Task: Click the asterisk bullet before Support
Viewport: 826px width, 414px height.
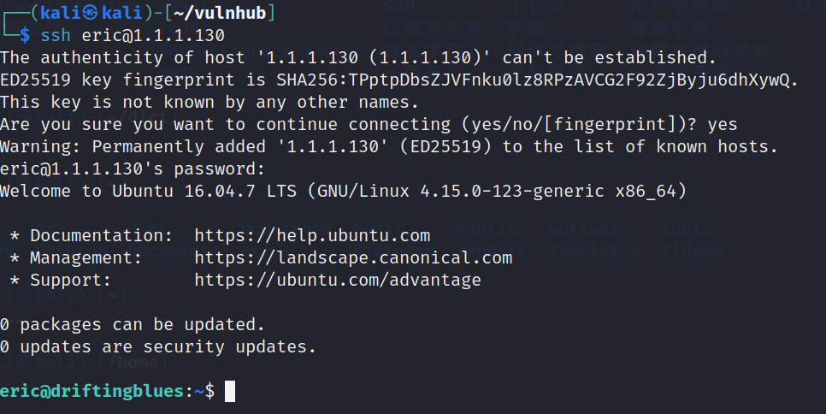Action: pos(15,281)
